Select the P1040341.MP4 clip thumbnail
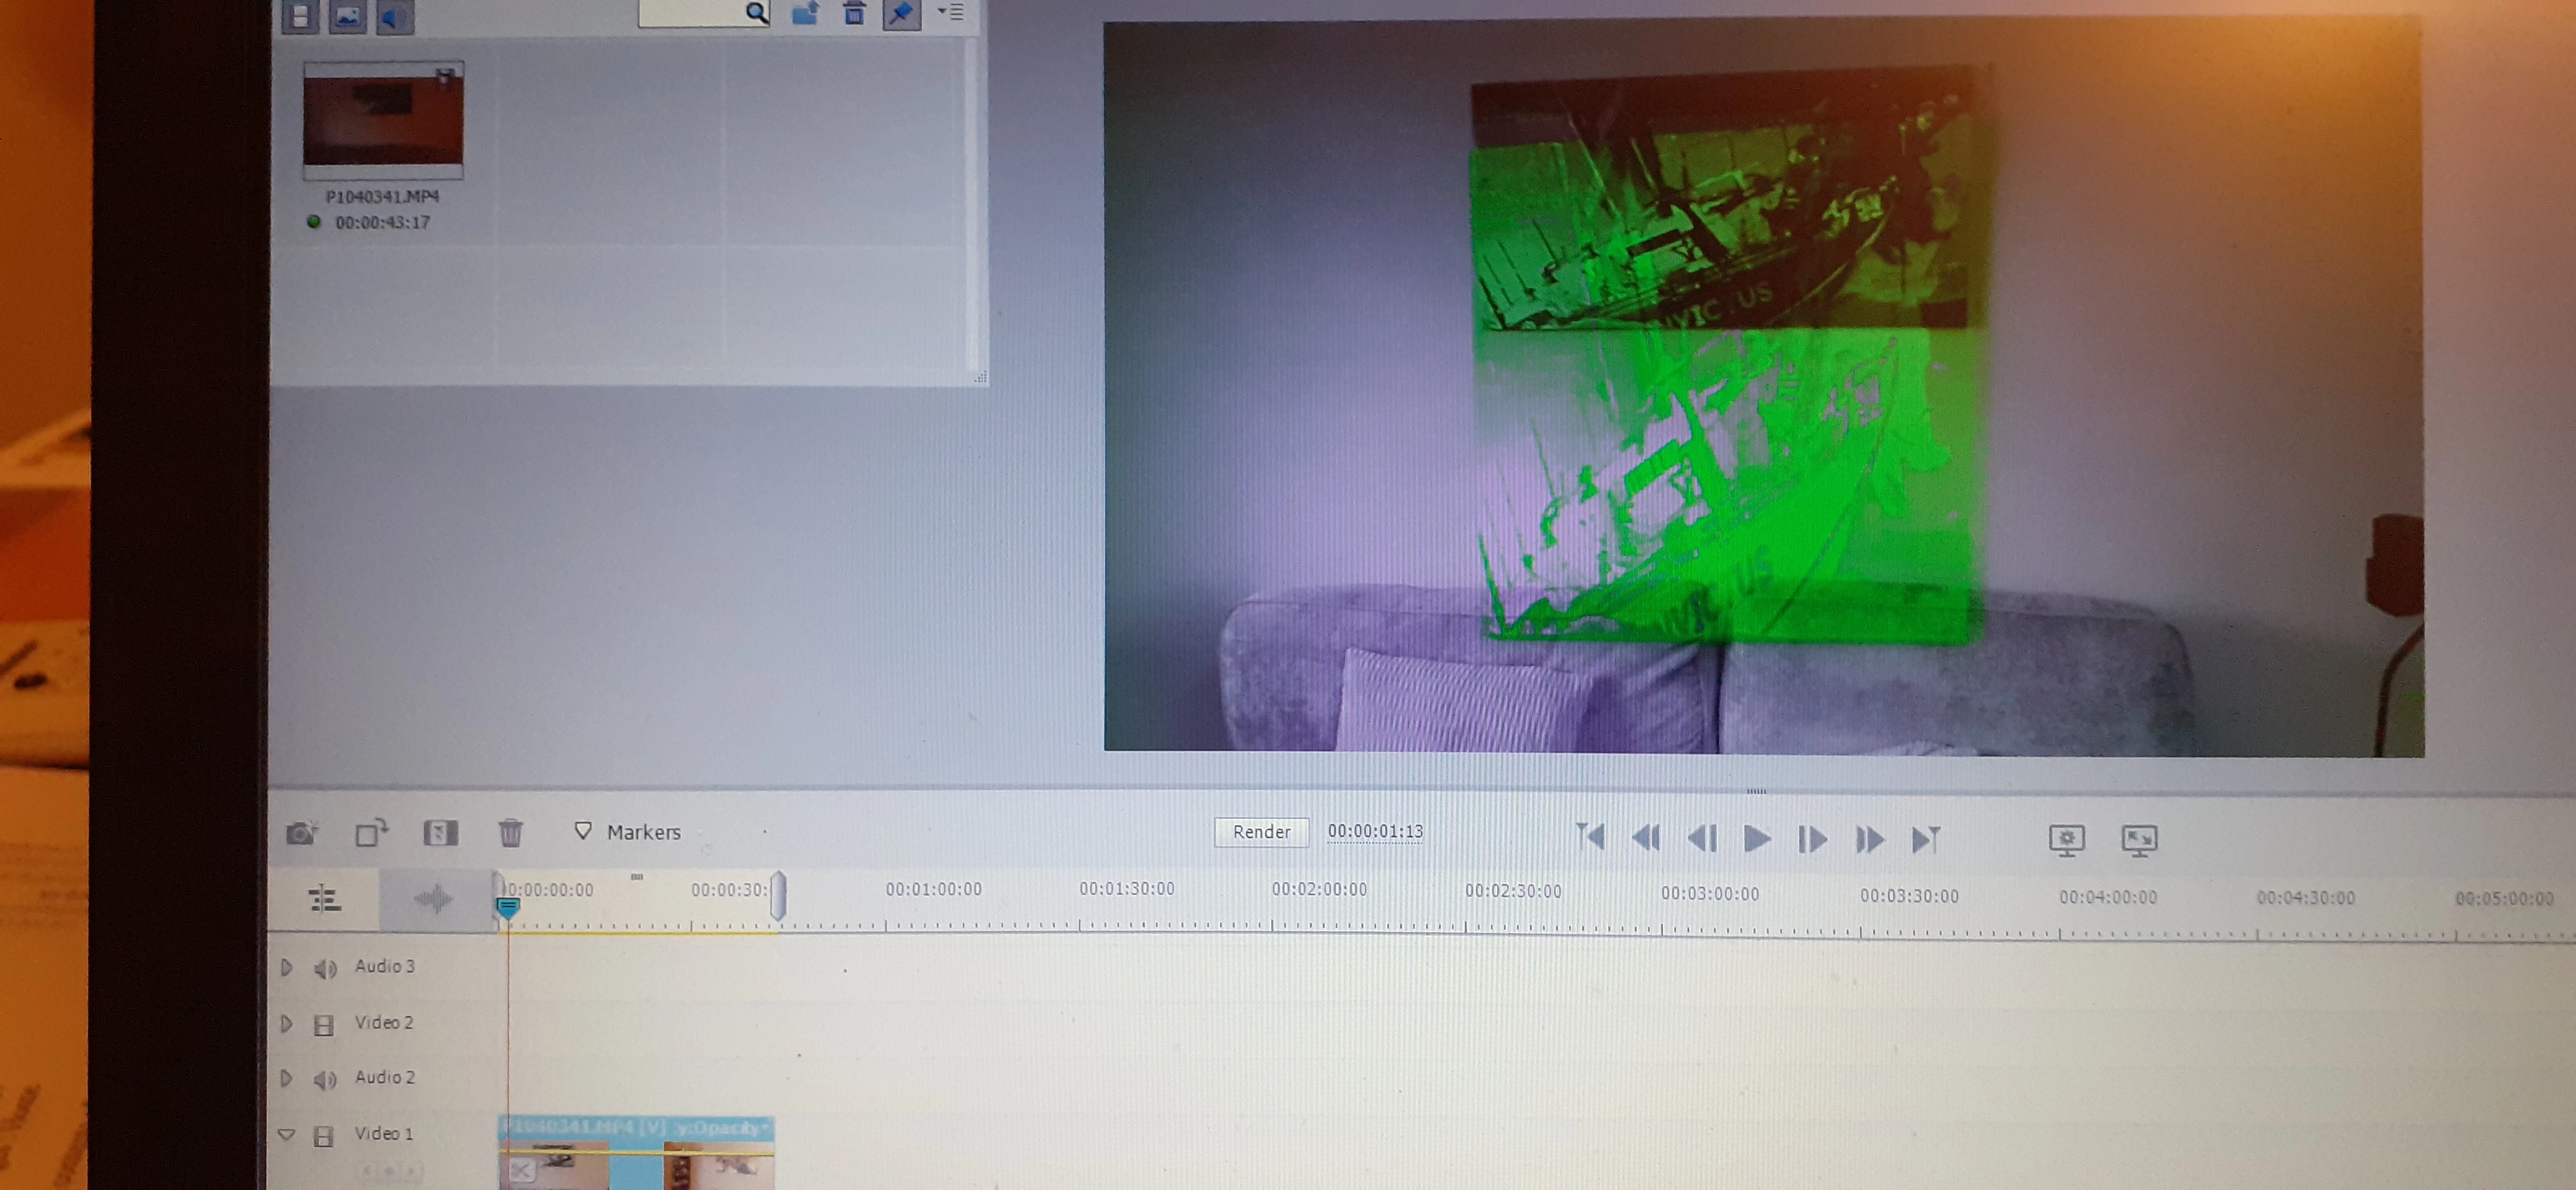 (x=383, y=121)
